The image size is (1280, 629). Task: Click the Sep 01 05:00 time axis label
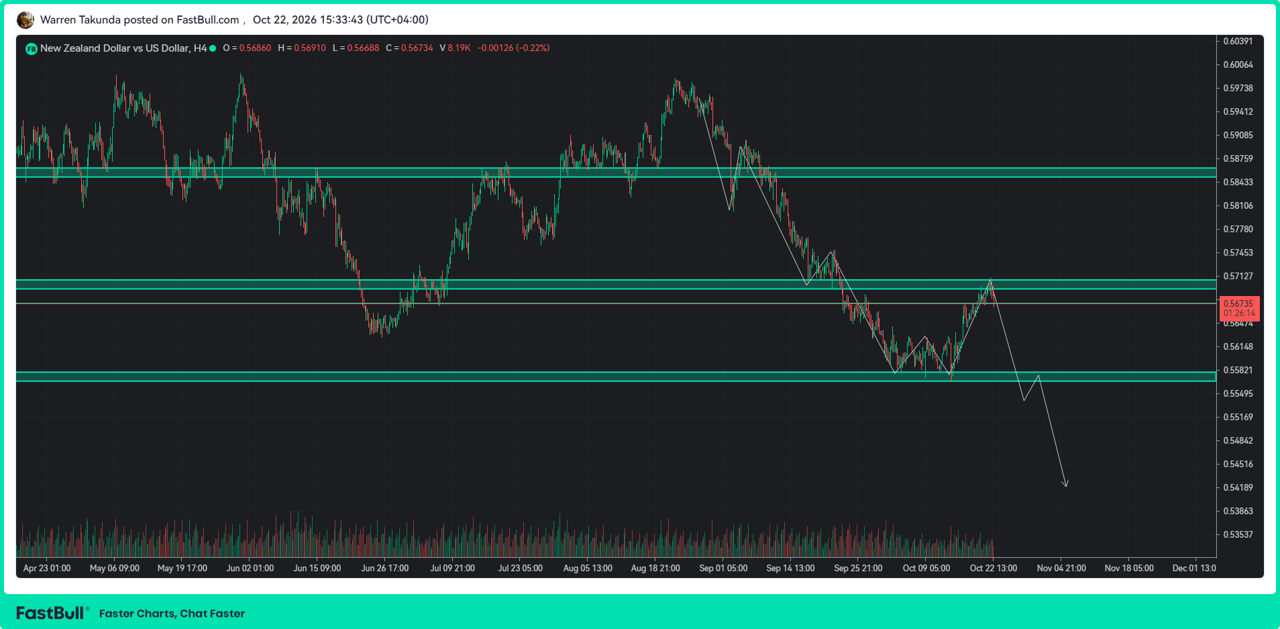pos(723,568)
